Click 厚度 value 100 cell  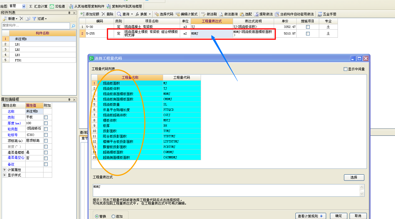click(x=34, y=123)
